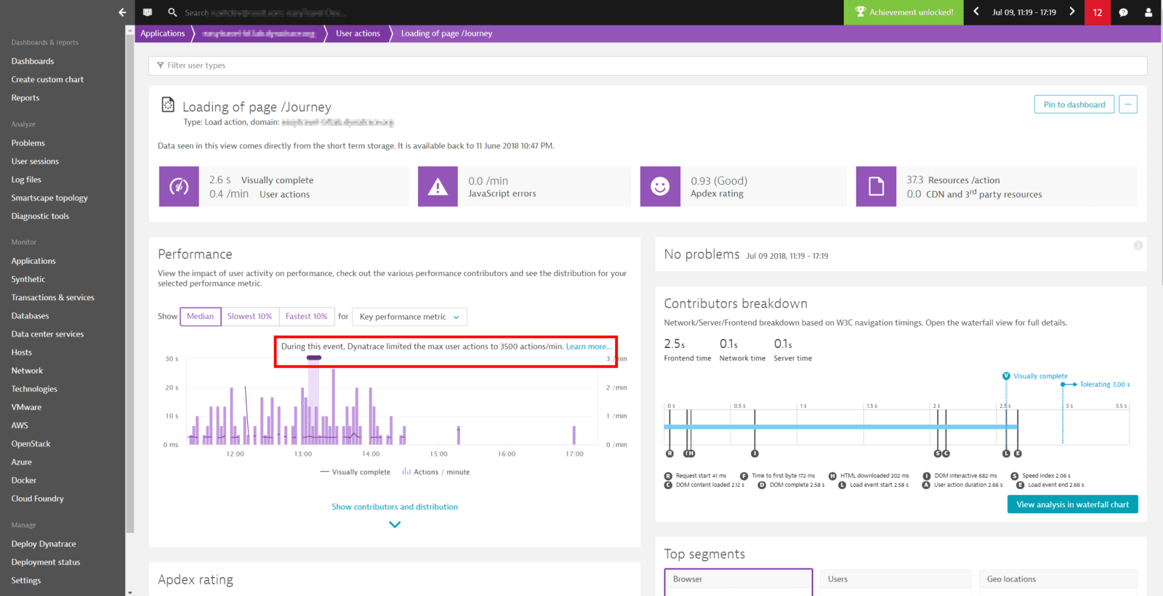Switch to Slowest 10% view
1163x596 pixels.
tap(249, 316)
